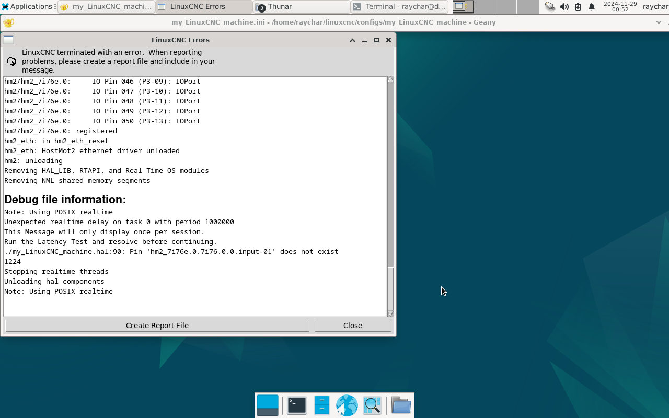Launch the Web Browser globe dock icon
The width and height of the screenshot is (669, 418).
347,405
